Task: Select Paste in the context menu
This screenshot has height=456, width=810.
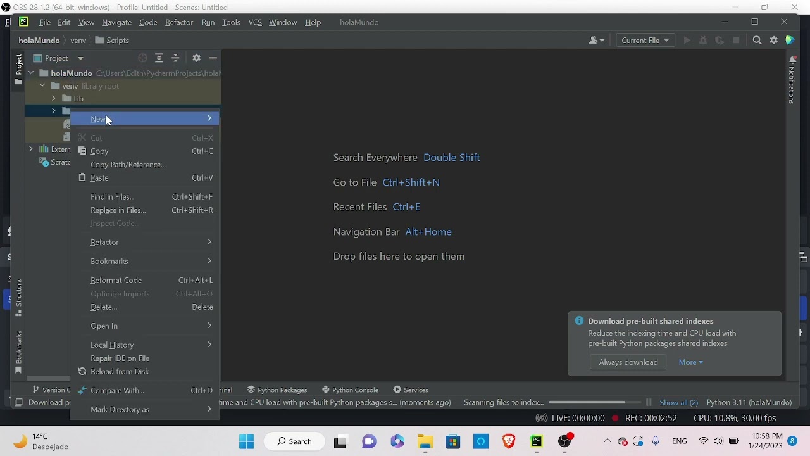Action: tap(145, 178)
